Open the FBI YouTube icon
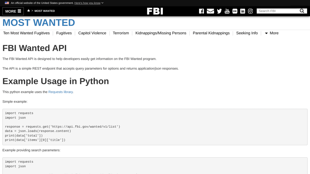This screenshot has width=310, height=174. point(227,11)
